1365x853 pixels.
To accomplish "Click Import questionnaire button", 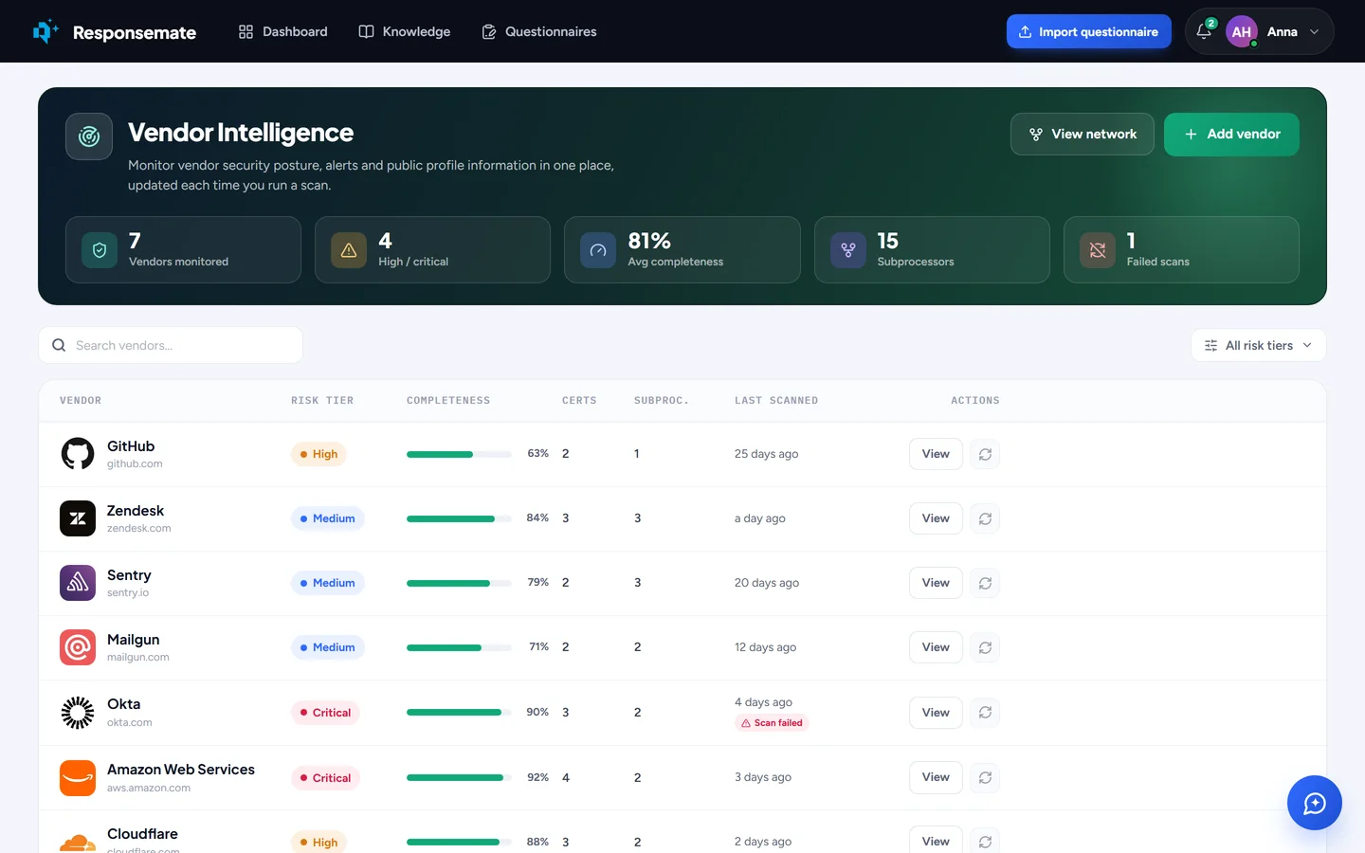I will click(x=1089, y=31).
